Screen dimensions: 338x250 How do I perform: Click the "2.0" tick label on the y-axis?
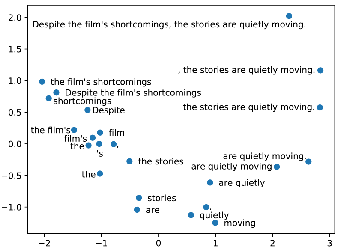tap(15, 18)
